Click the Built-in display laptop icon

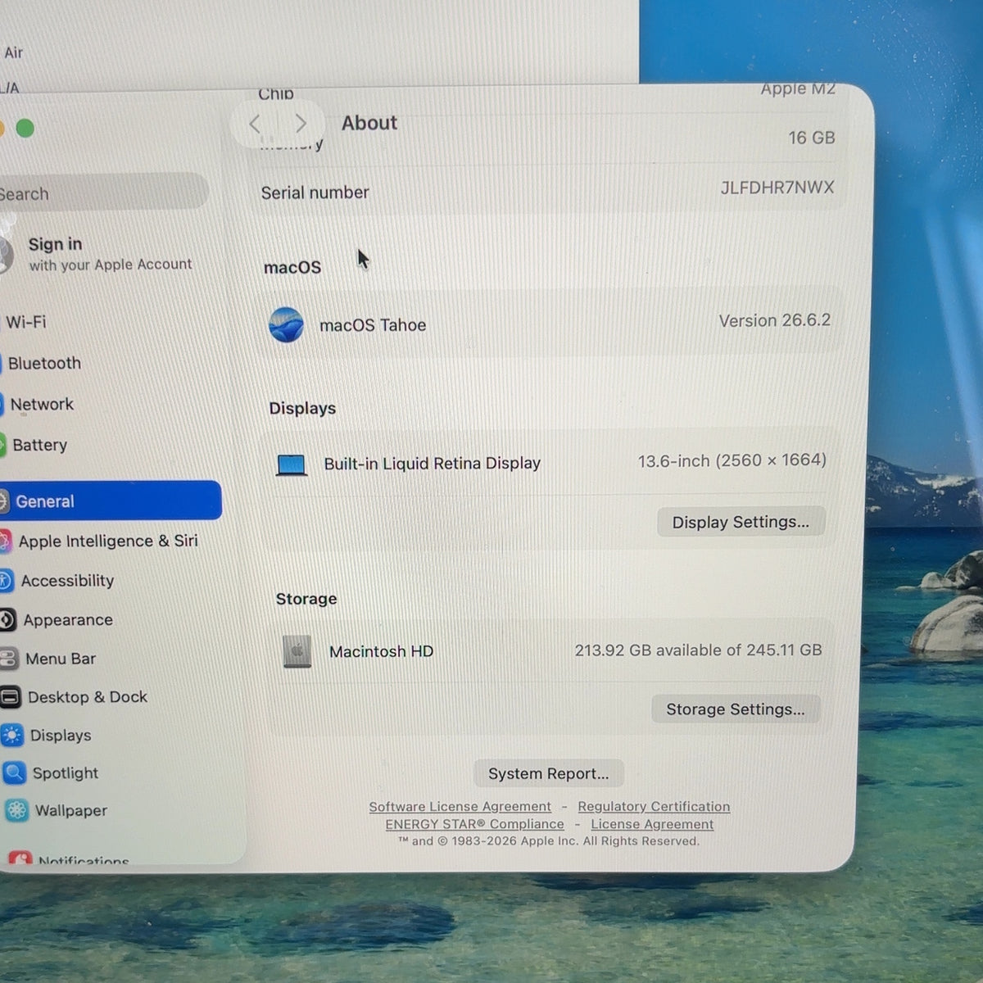[292, 465]
